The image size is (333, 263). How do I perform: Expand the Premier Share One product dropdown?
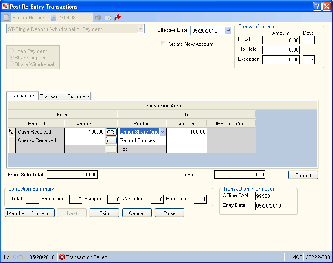(162, 132)
